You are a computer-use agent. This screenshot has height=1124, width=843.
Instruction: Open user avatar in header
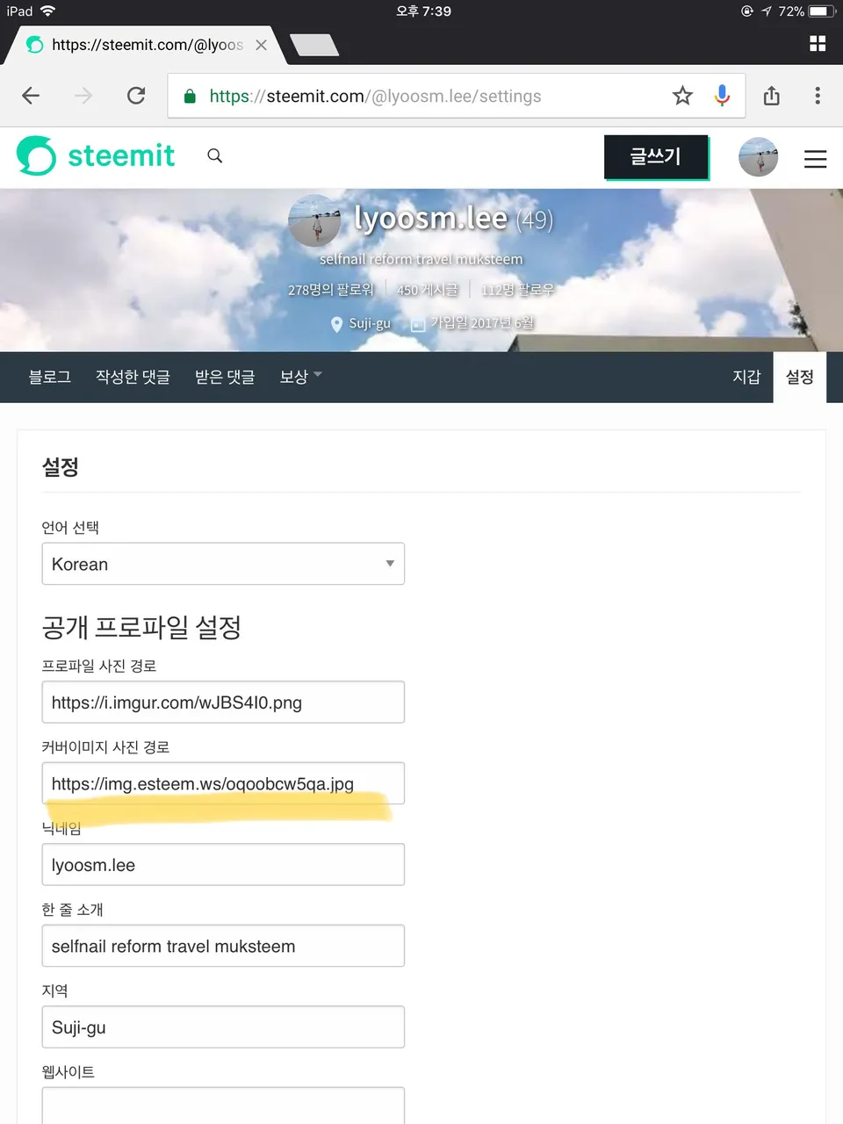(x=759, y=157)
